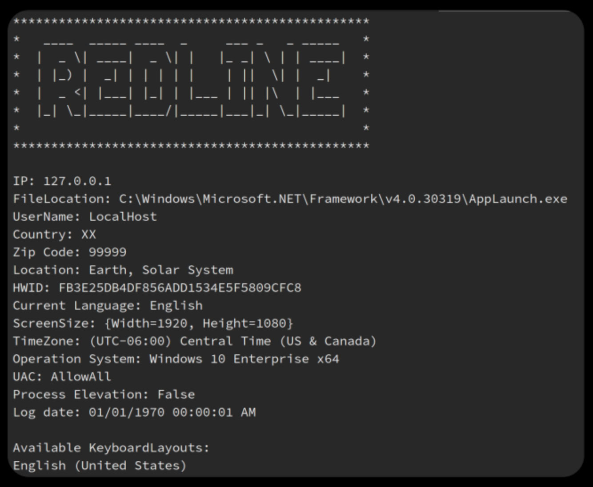Click the HWID hash string
The width and height of the screenshot is (593, 487).
pyautogui.click(x=180, y=288)
